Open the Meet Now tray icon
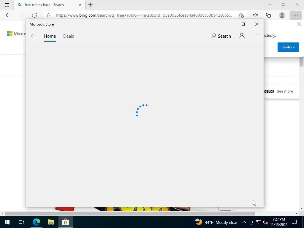This screenshot has width=304, height=228. point(251,222)
